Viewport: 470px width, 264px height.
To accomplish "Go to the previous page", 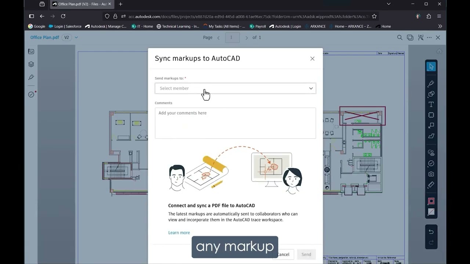I will click(x=218, y=37).
